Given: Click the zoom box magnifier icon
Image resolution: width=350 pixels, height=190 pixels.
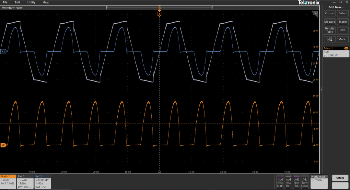Looking at the screenshot, I should 330,39.
